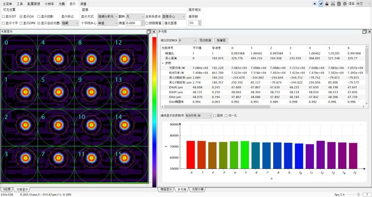
Task: Enable the 显示DT checkbox
Action: [x=4, y=16]
